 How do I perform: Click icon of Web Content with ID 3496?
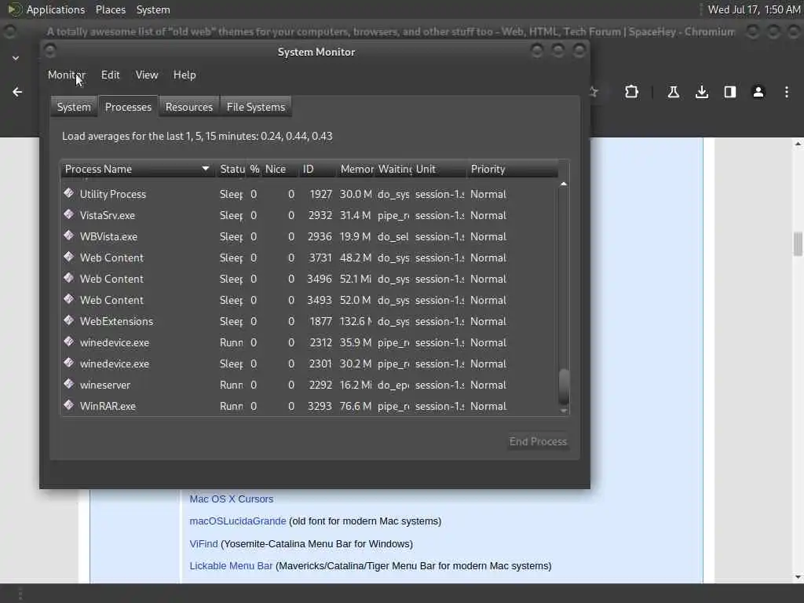tap(69, 278)
